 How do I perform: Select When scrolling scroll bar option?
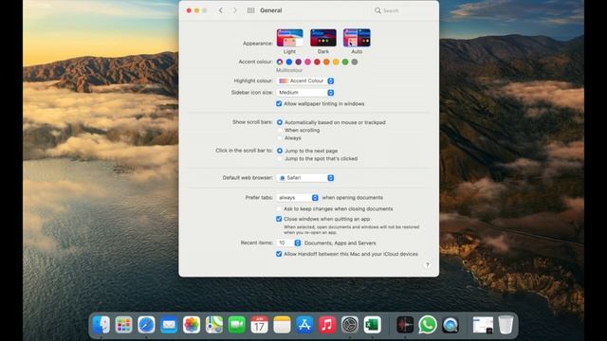click(280, 131)
